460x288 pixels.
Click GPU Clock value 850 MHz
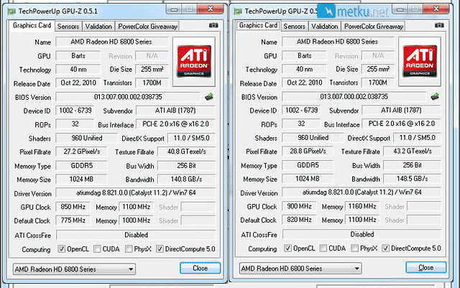tap(73, 207)
